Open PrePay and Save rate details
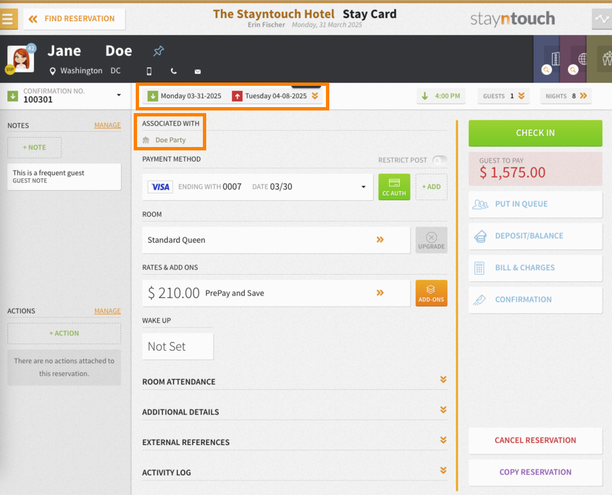The height and width of the screenshot is (495, 612). pyautogui.click(x=276, y=293)
